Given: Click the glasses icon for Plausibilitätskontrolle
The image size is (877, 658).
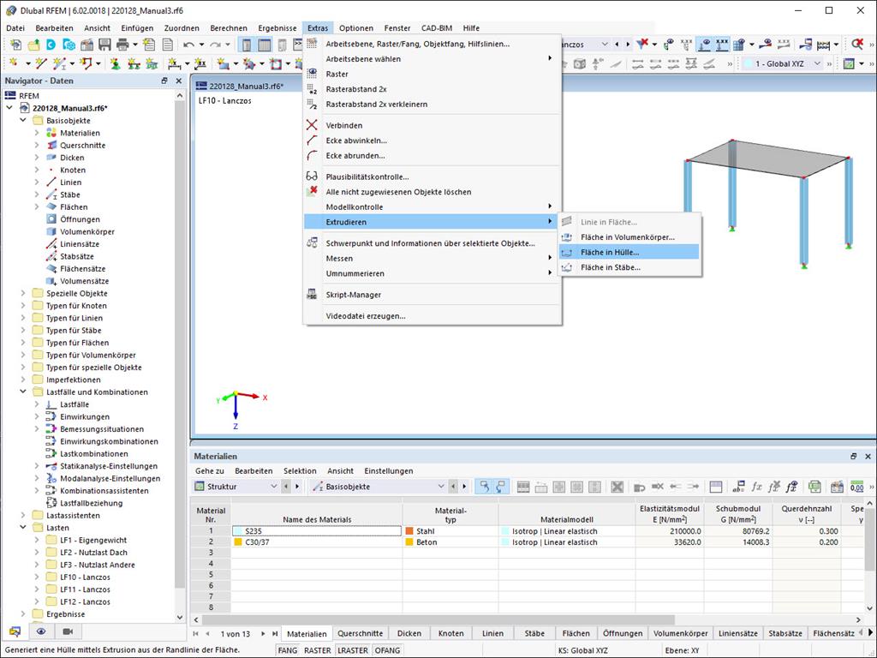Looking at the screenshot, I should tap(312, 176).
